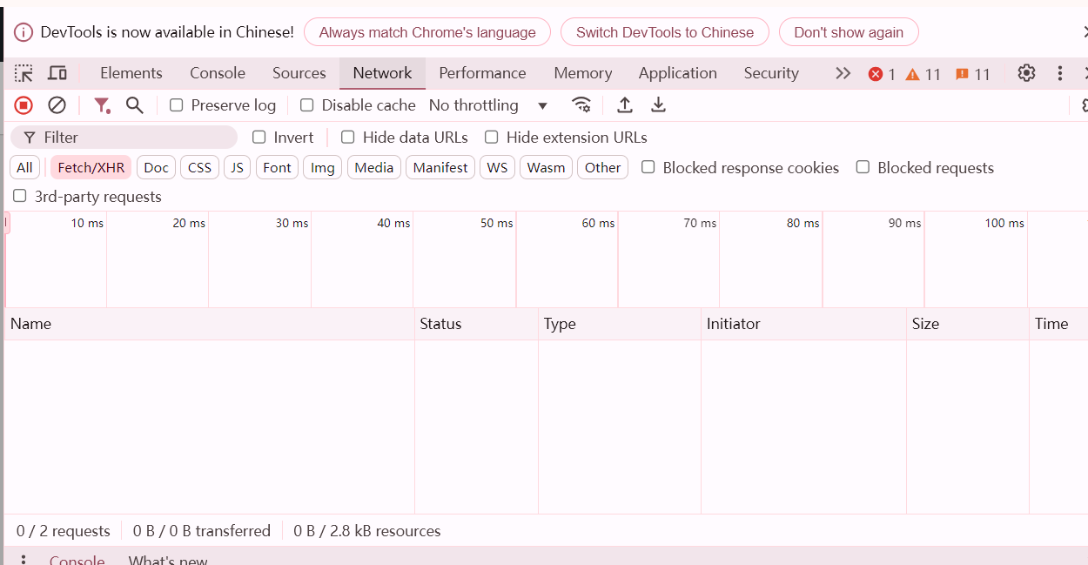This screenshot has height=565, width=1088.
Task: Stop recording network log
Action: (x=24, y=105)
